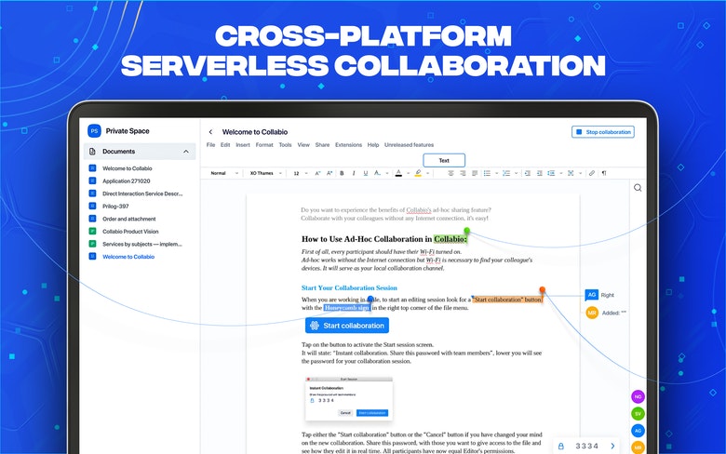Click the Start Session dialog thumbnail image
The height and width of the screenshot is (454, 726).
click(x=349, y=398)
